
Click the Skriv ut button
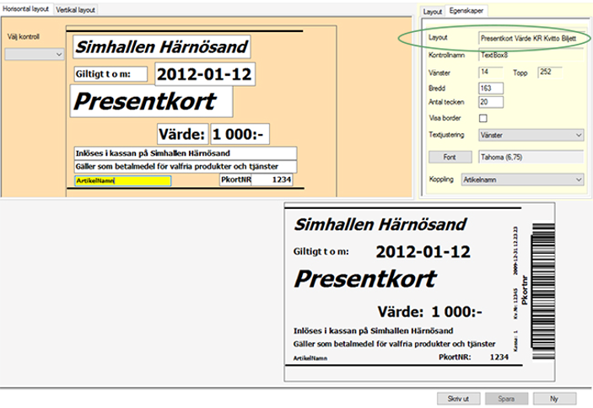pos(458,399)
